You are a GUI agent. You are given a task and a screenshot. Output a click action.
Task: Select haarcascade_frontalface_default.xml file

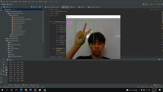(21, 19)
